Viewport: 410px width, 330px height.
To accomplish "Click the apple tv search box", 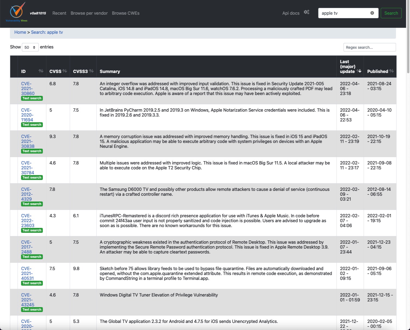I will coord(344,13).
